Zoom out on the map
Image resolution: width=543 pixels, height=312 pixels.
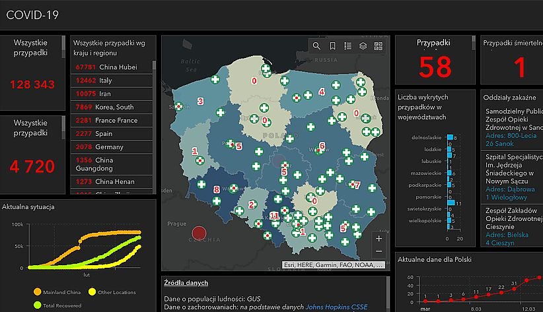coord(378,251)
